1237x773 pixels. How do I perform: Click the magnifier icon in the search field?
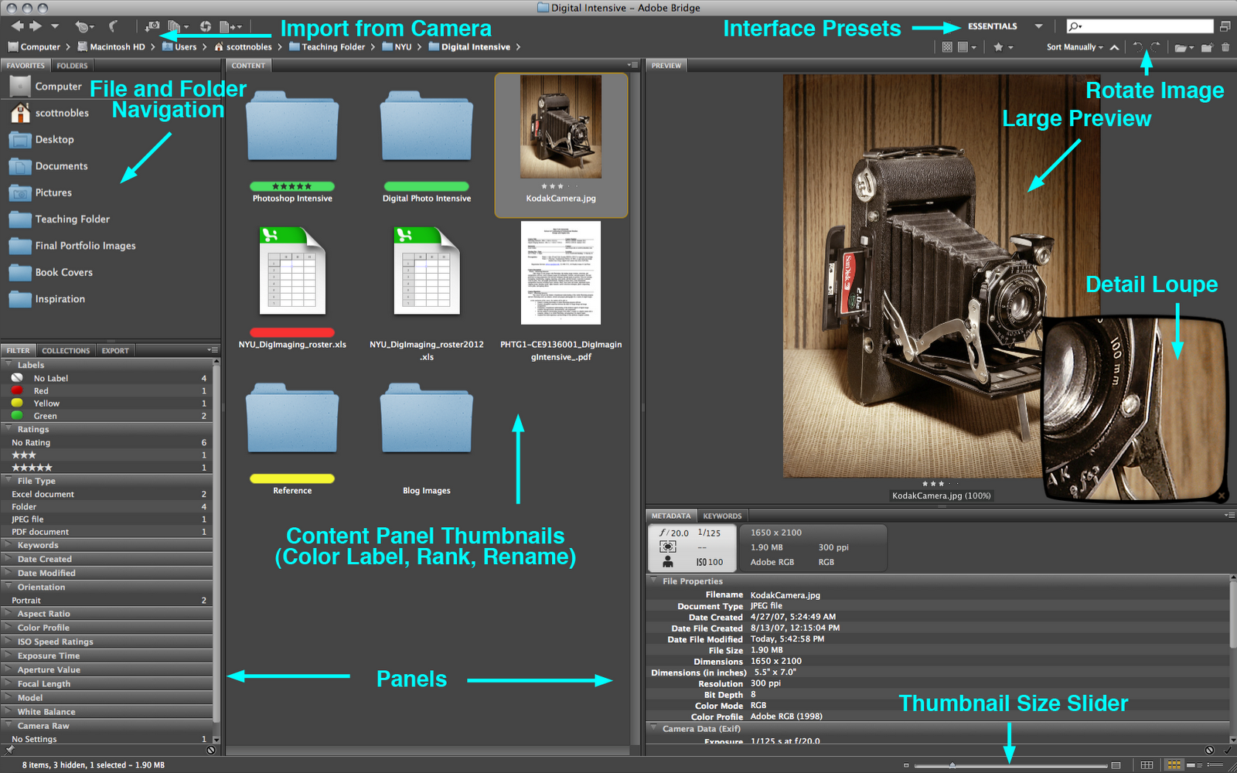tap(1074, 26)
